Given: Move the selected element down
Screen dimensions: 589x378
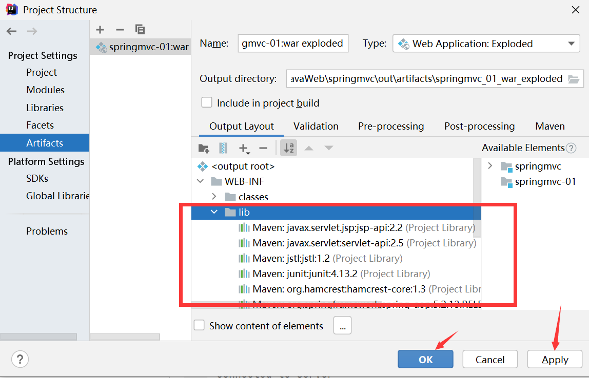Looking at the screenshot, I should (329, 148).
